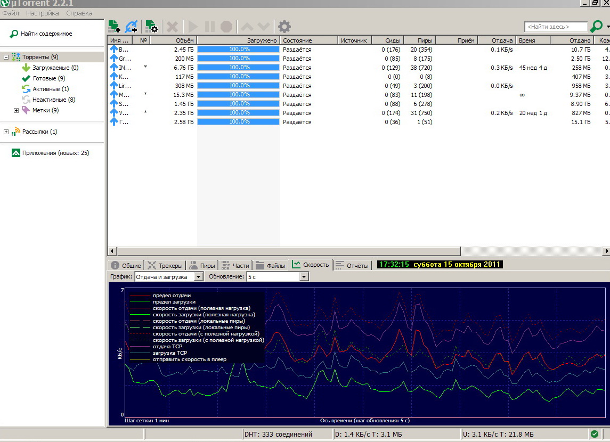Select the Готовые (9) category

[48, 78]
